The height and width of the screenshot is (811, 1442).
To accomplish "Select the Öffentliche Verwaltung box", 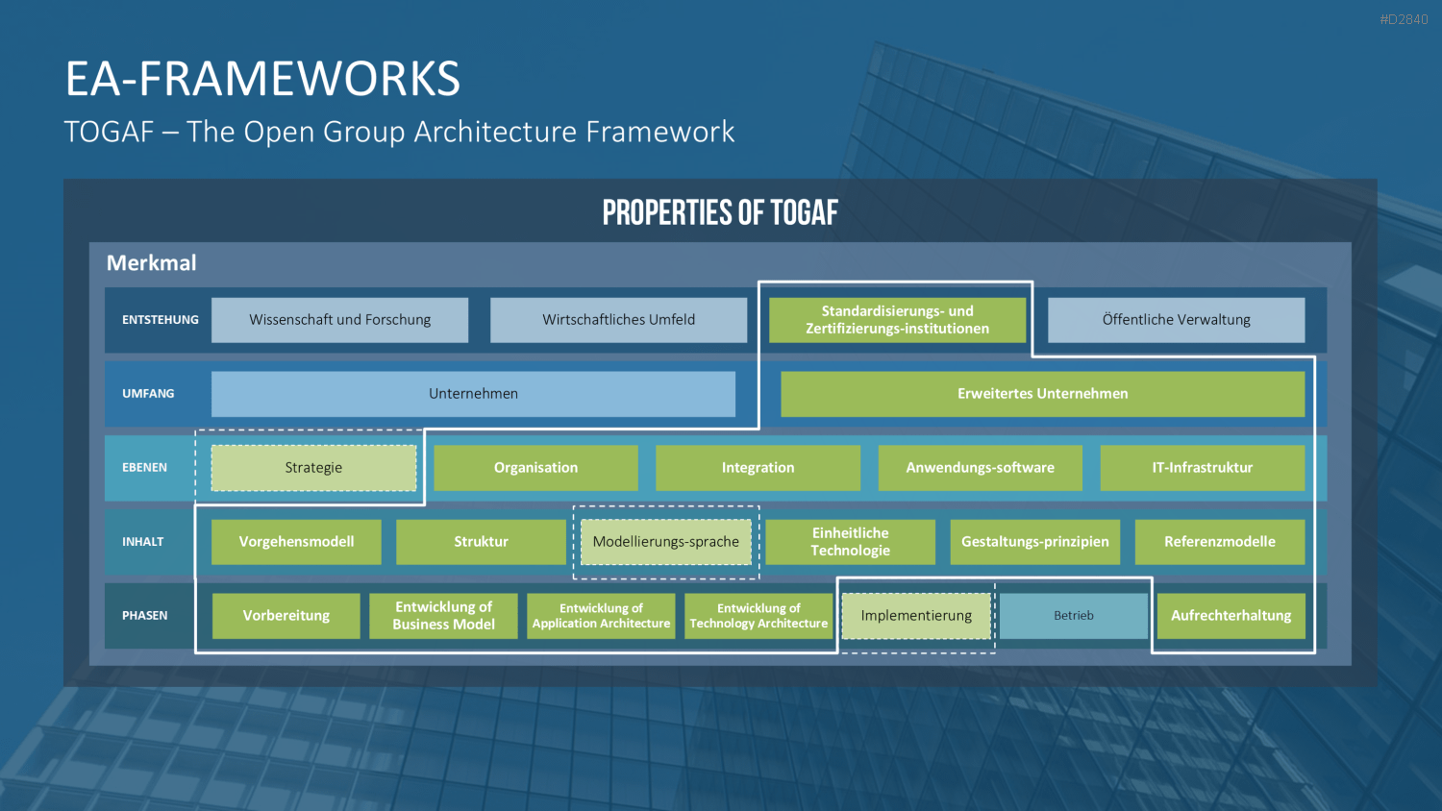I will (x=1176, y=320).
